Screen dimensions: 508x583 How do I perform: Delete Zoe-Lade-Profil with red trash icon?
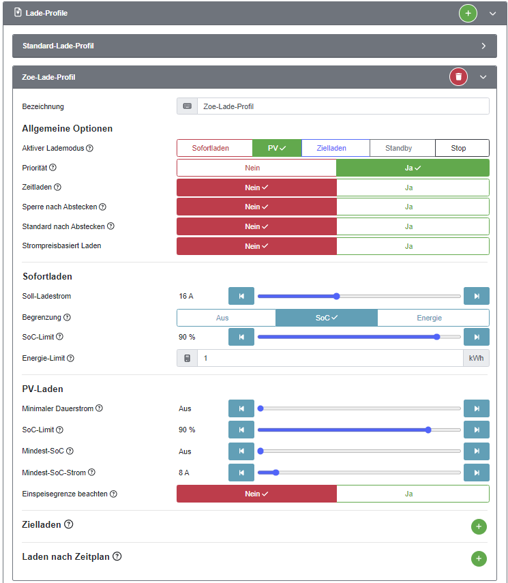pyautogui.click(x=458, y=77)
